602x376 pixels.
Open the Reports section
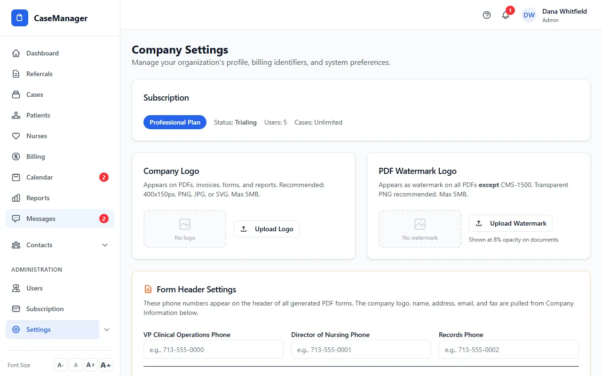(x=60, y=198)
